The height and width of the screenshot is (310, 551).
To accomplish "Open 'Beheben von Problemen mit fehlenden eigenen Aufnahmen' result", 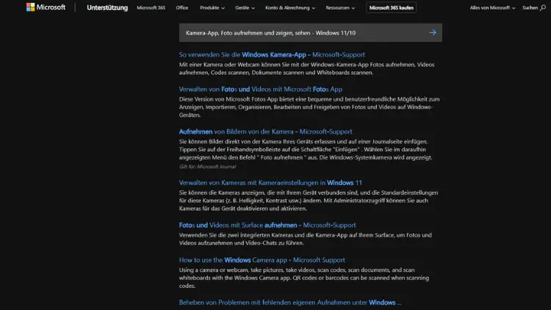I will 290,302.
